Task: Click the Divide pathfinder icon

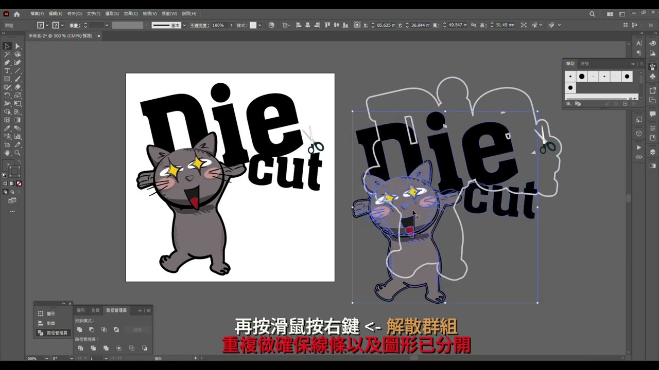Action: (80, 348)
